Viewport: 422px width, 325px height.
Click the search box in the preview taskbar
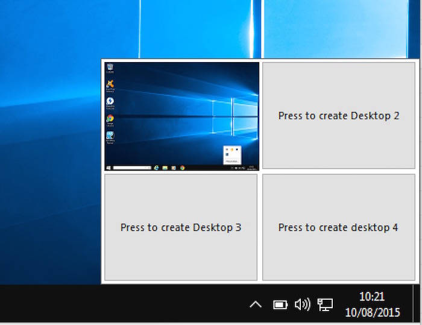[132, 168]
